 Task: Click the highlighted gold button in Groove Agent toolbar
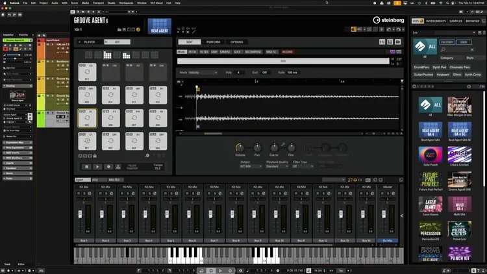pos(353,29)
